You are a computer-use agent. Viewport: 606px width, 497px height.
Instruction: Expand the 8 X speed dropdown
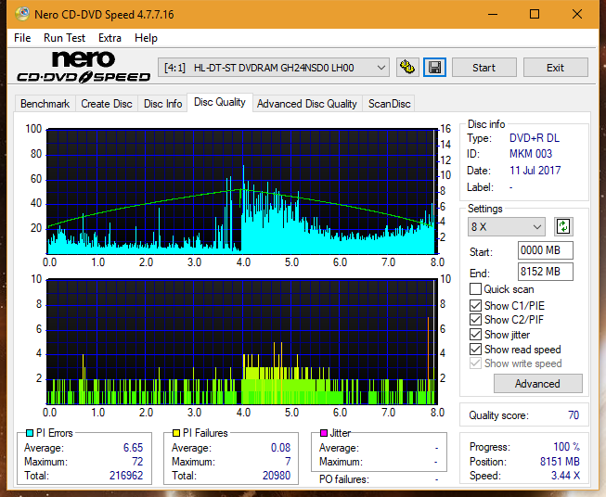507,226
